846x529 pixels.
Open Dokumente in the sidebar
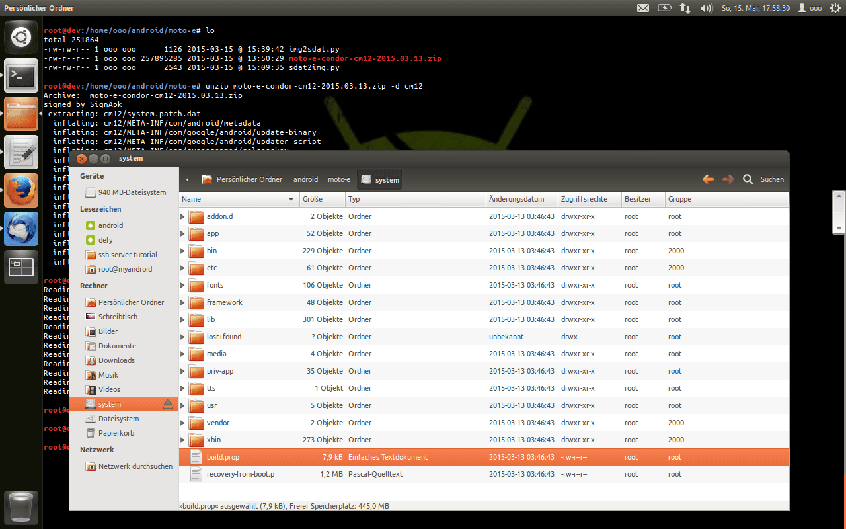(x=111, y=346)
